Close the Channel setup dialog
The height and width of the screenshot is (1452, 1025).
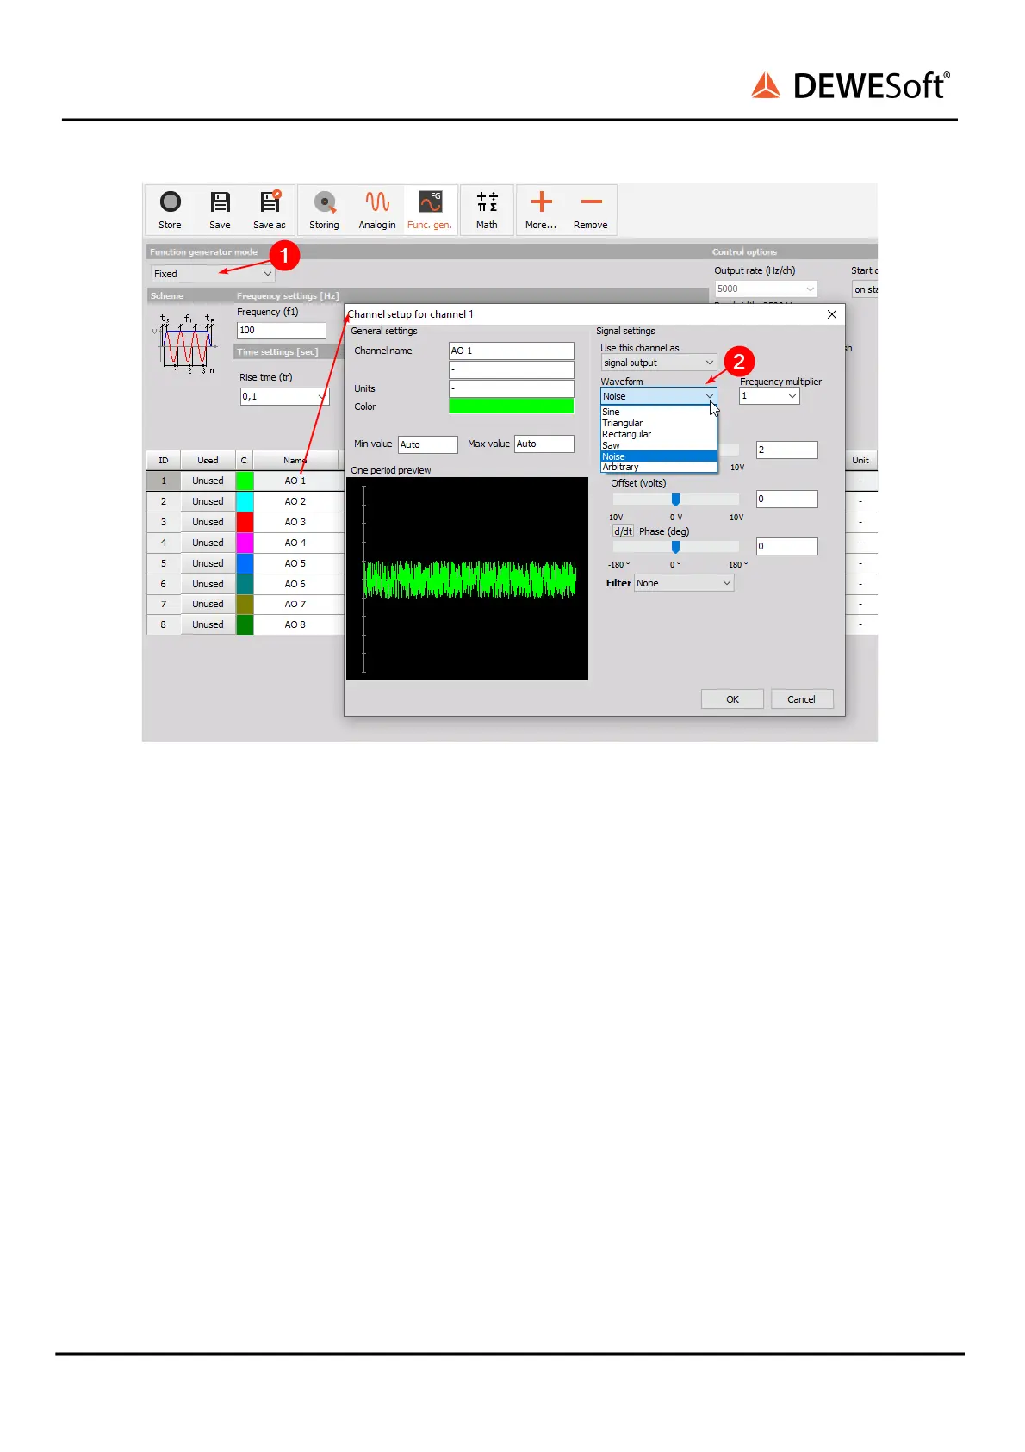pyautogui.click(x=832, y=314)
